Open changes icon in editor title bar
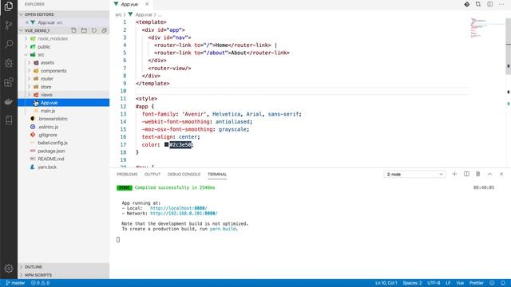Screen dimensions: 511x287 coord(478,4)
